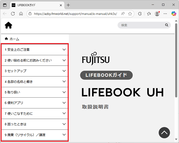Click the search magnifier icon
Screen dimensions: 179x143
(x=167, y=25)
